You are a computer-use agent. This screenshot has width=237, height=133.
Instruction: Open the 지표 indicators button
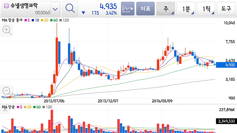click(x=145, y=9)
